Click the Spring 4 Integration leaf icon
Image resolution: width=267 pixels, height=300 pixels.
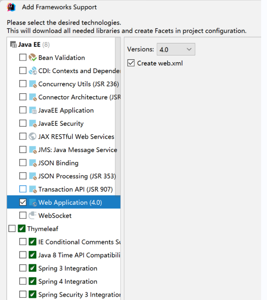pos(33,281)
